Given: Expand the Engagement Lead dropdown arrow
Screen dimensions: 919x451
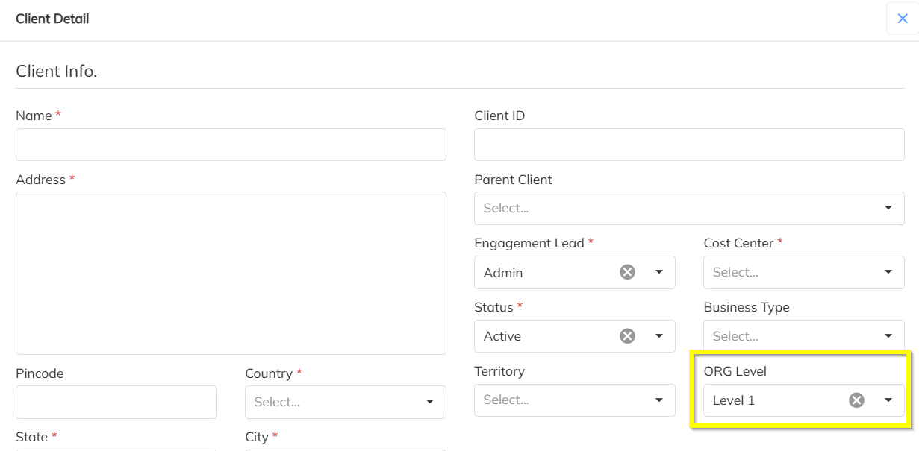Looking at the screenshot, I should point(659,272).
